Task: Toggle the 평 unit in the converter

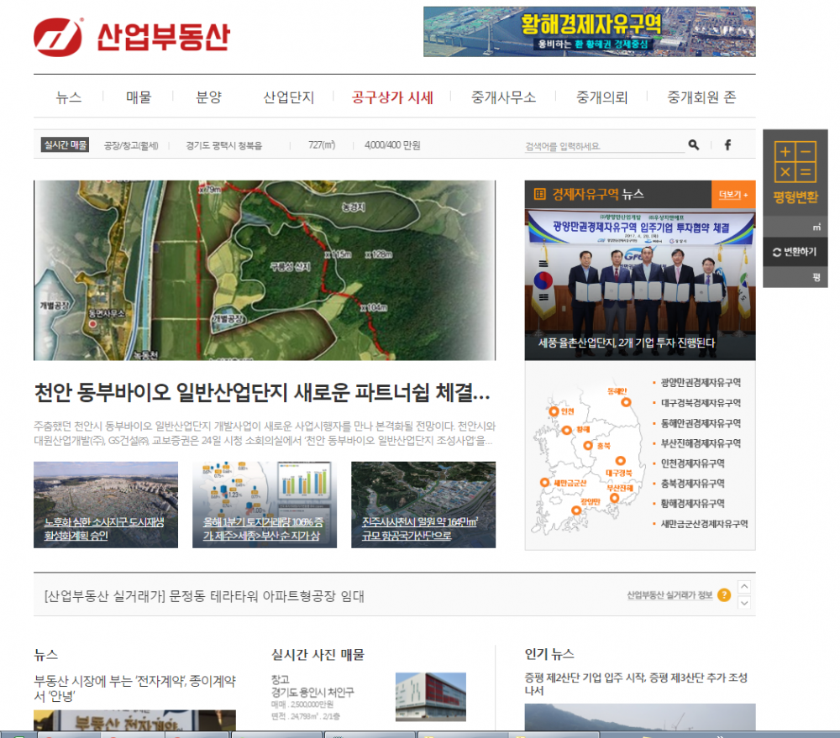Action: (816, 275)
